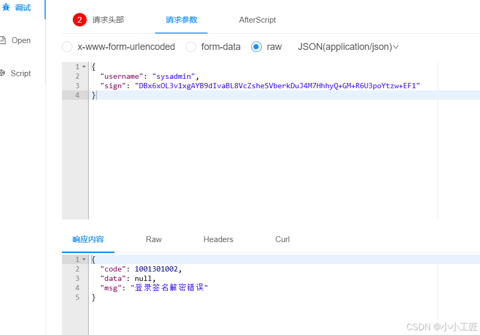The image size is (480, 335).
Task: Place cursor after closing brace on line 4
Action: click(x=97, y=96)
